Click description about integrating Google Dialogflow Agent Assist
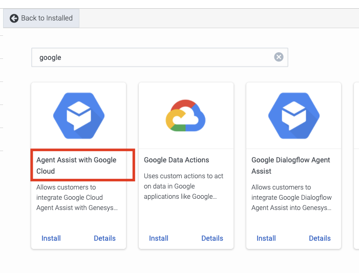Image resolution: width=359 pixels, height=273 pixels. [x=291, y=197]
